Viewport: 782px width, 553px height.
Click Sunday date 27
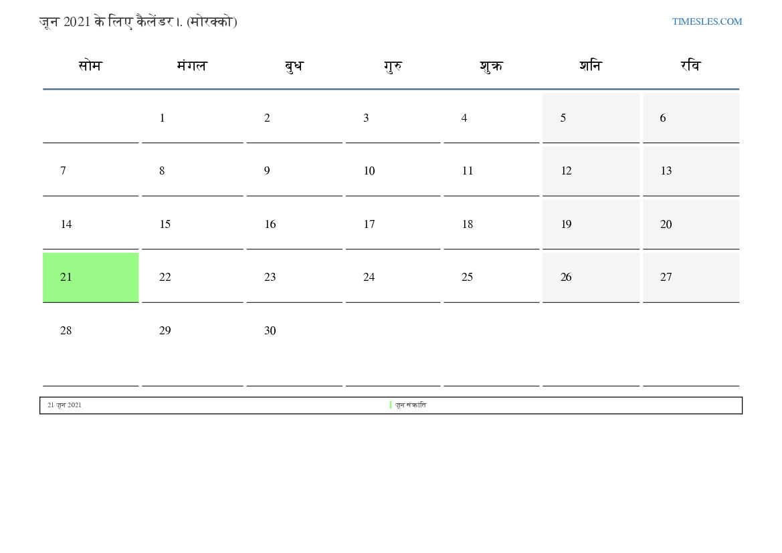(x=691, y=278)
